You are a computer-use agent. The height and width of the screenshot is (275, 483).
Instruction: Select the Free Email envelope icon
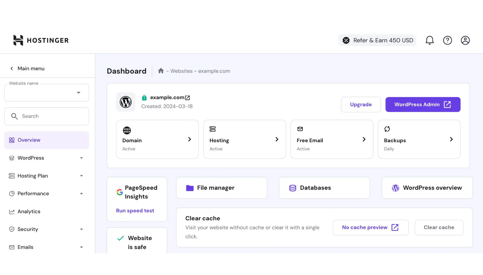point(300,129)
